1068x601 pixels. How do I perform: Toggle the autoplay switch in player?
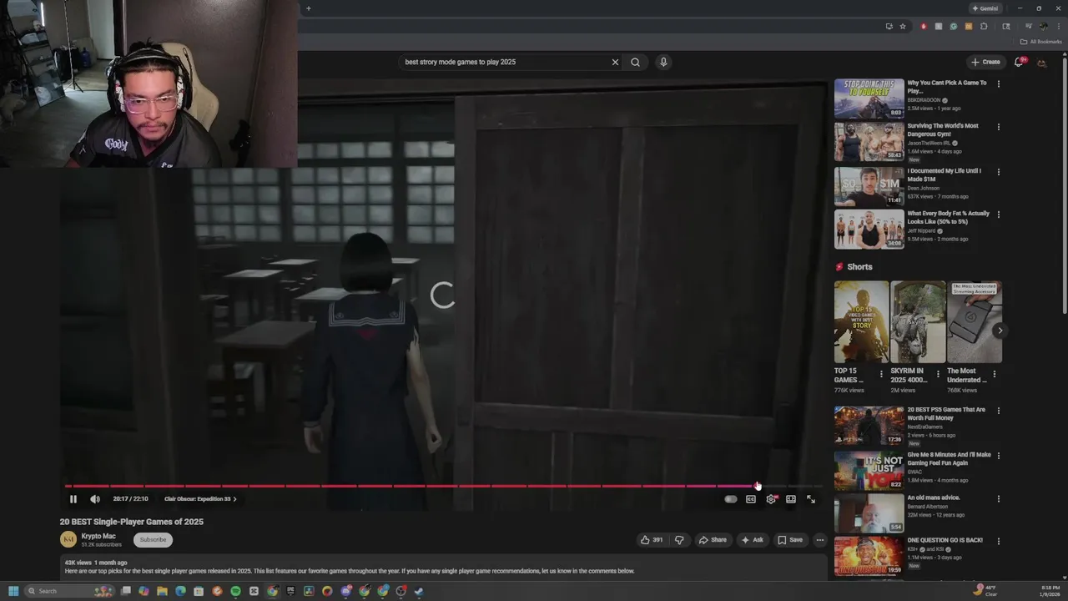[731, 499]
